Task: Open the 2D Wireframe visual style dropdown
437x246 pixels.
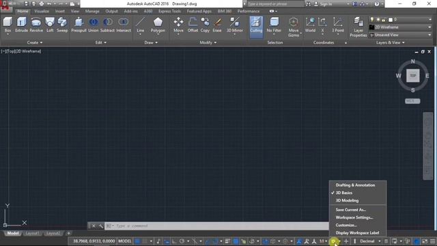Action: tap(401, 27)
